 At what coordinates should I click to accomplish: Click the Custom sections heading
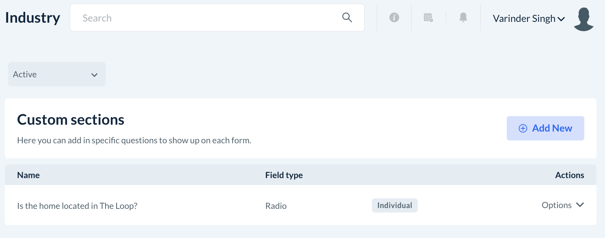[71, 120]
